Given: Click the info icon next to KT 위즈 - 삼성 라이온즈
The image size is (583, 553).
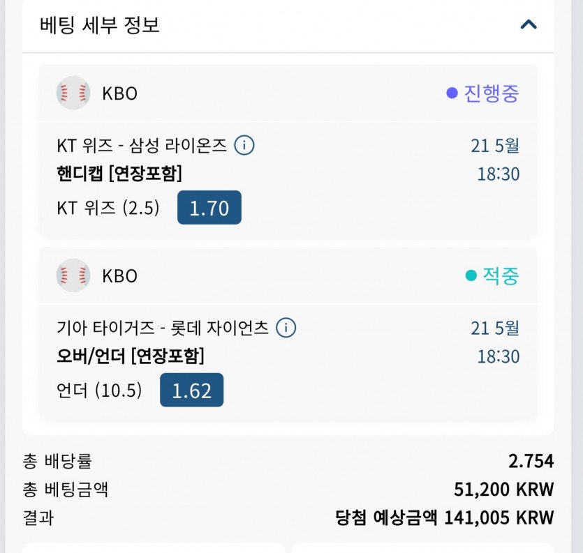Looking at the screenshot, I should pos(244,146).
